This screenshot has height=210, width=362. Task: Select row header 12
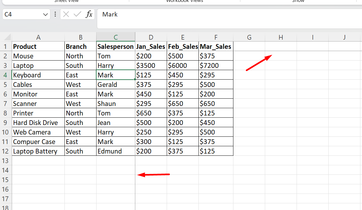5,151
